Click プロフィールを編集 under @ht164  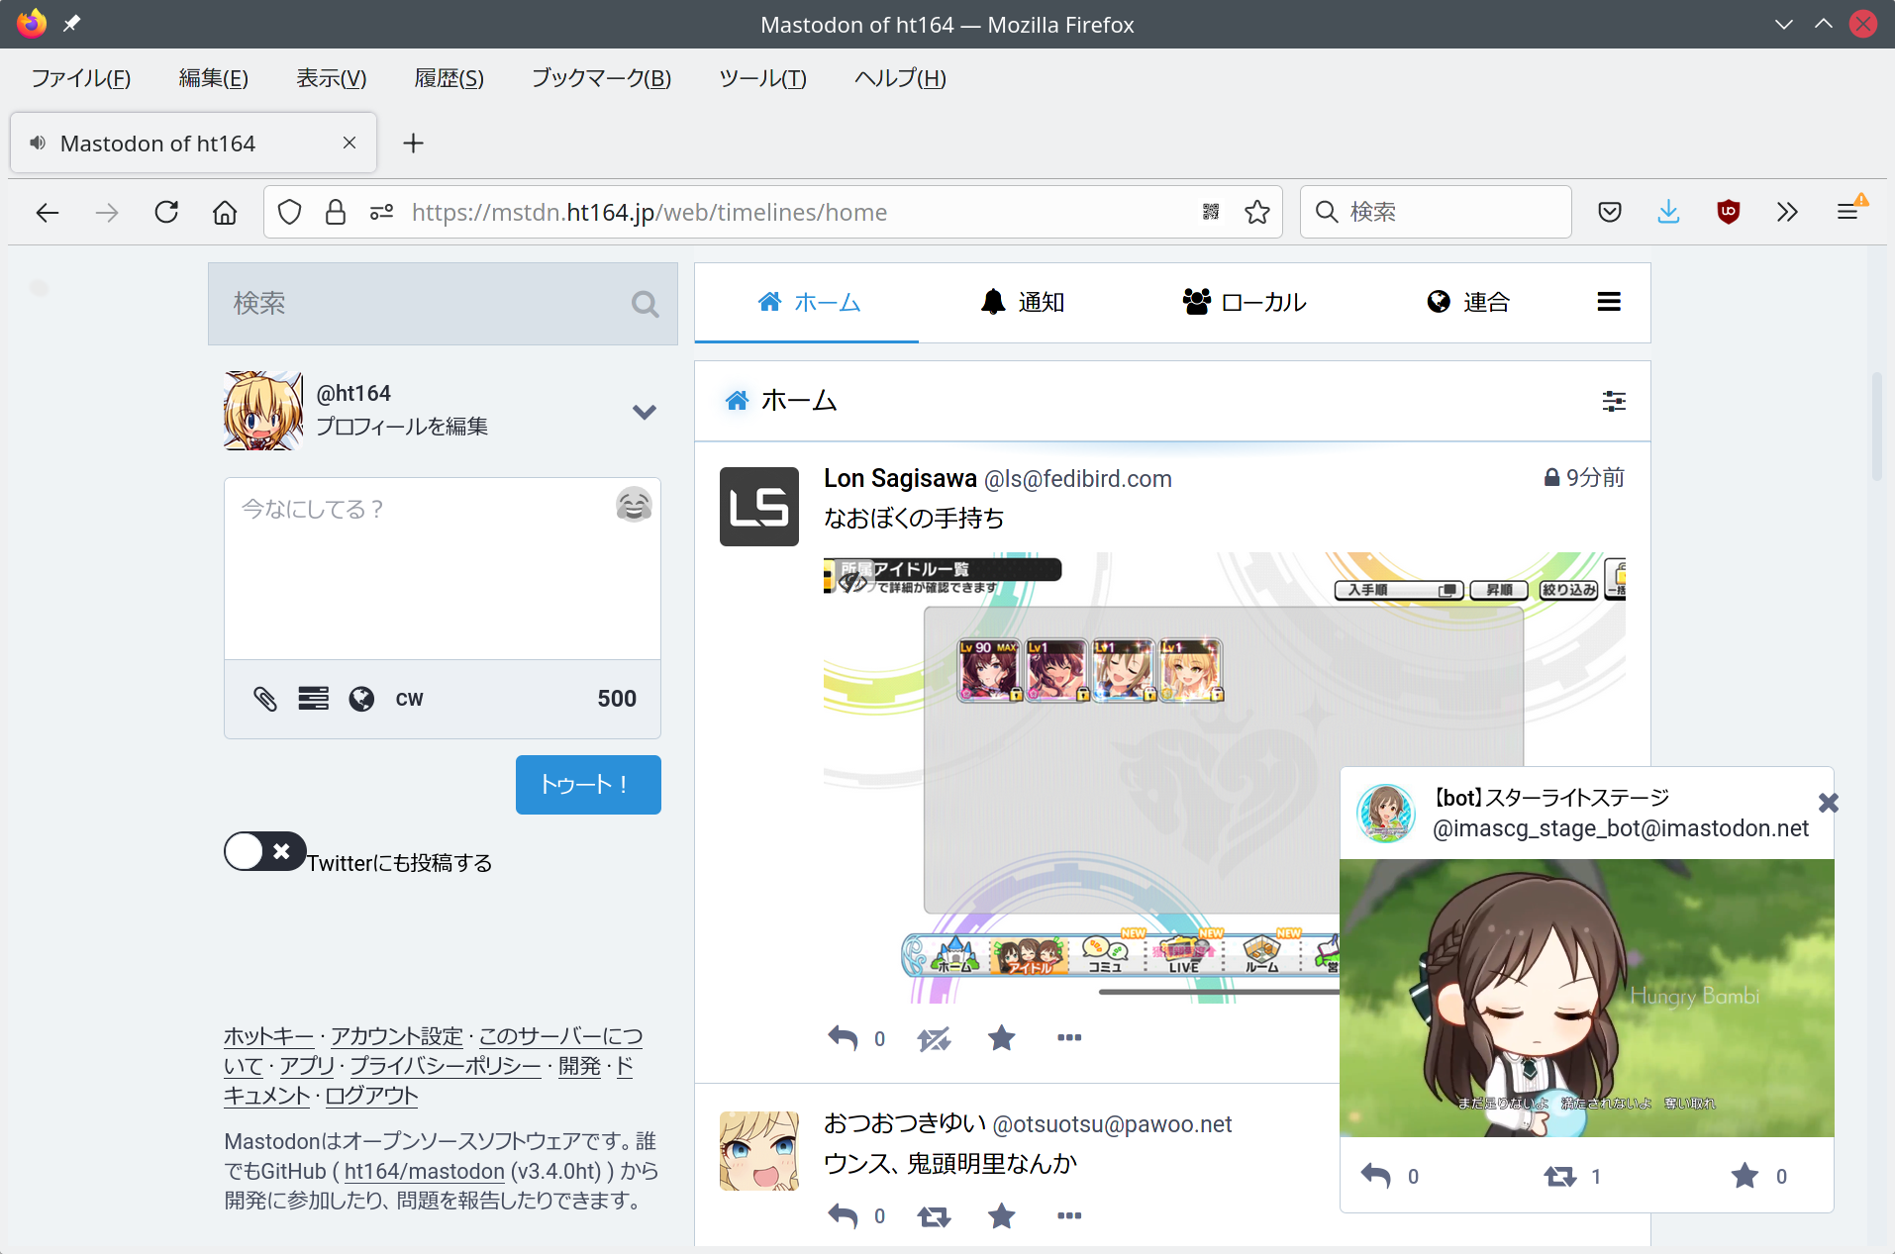tap(402, 427)
